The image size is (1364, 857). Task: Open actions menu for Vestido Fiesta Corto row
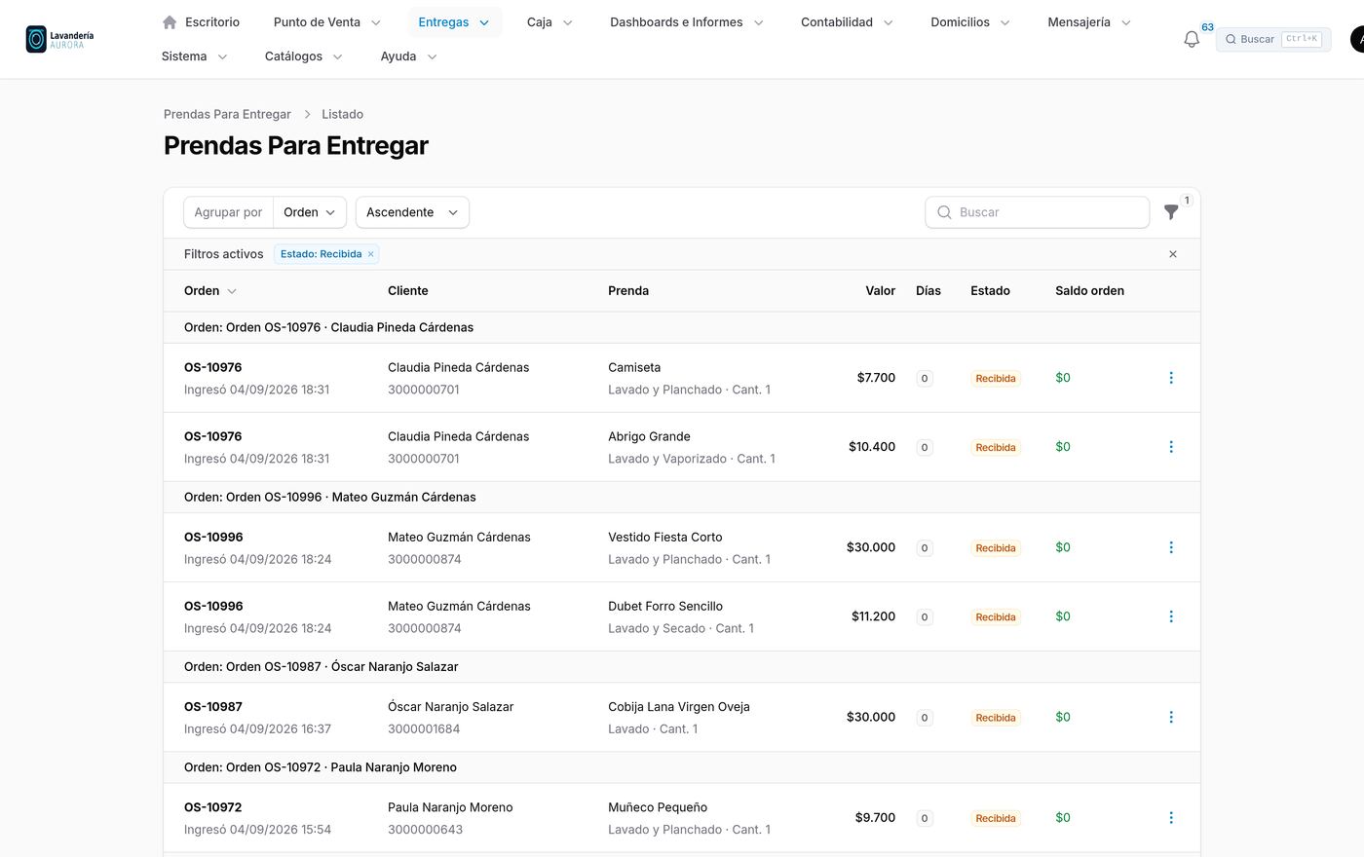pyautogui.click(x=1171, y=547)
